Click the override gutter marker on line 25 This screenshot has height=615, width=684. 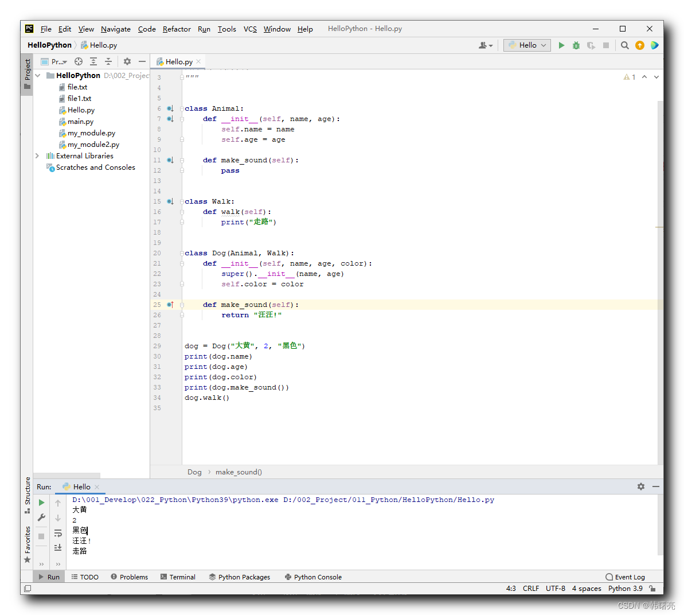point(170,305)
